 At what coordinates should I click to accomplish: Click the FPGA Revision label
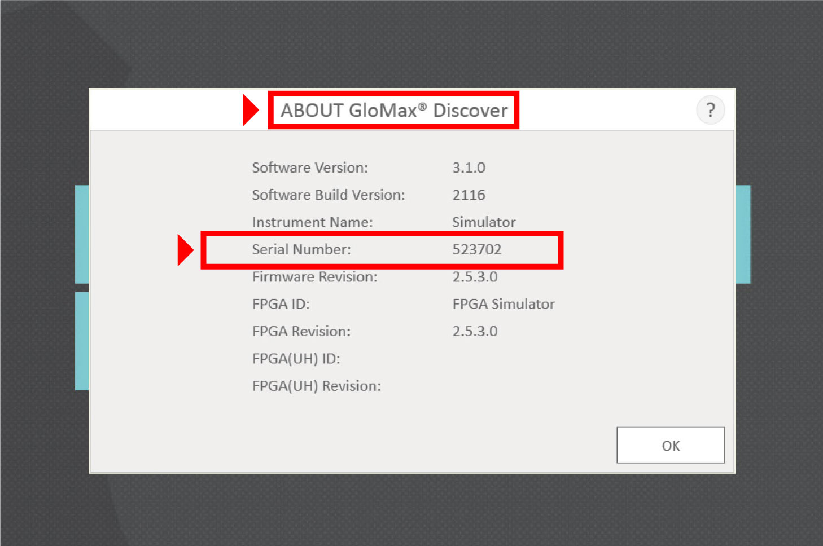point(301,332)
